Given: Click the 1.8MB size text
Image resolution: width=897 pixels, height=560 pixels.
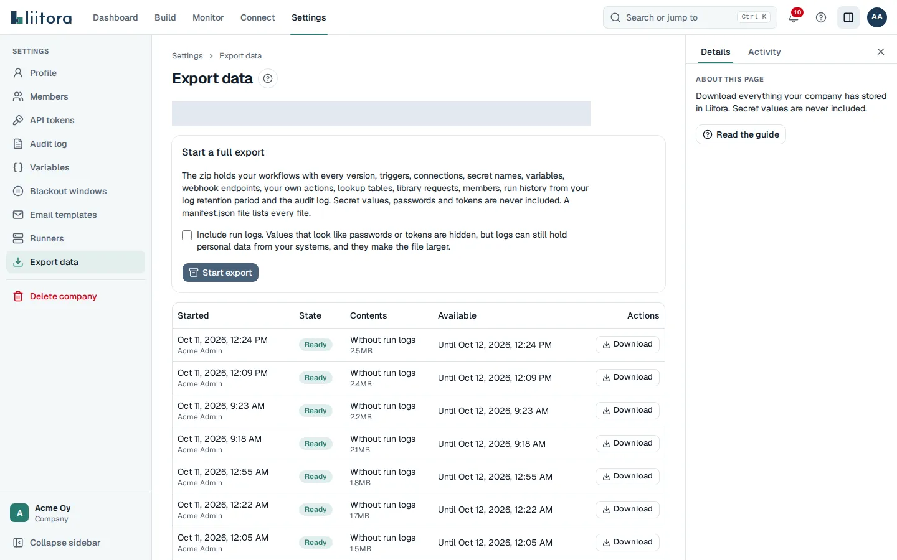Looking at the screenshot, I should [x=360, y=483].
